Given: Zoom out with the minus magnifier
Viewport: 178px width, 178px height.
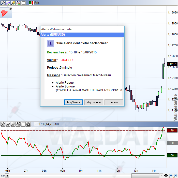Looking at the screenshot, I should point(171,176).
